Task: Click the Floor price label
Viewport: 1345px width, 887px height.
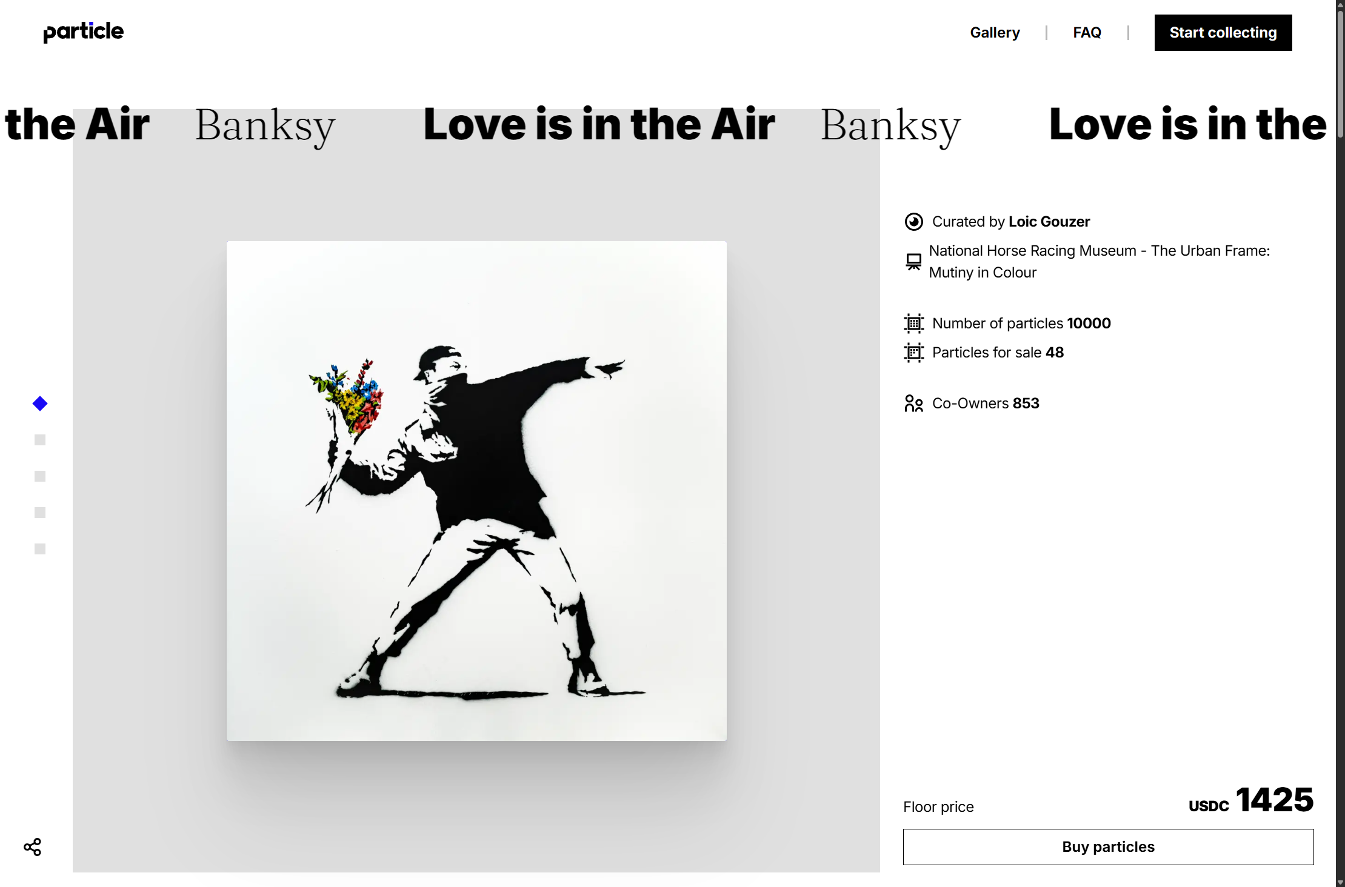Action: (938, 807)
